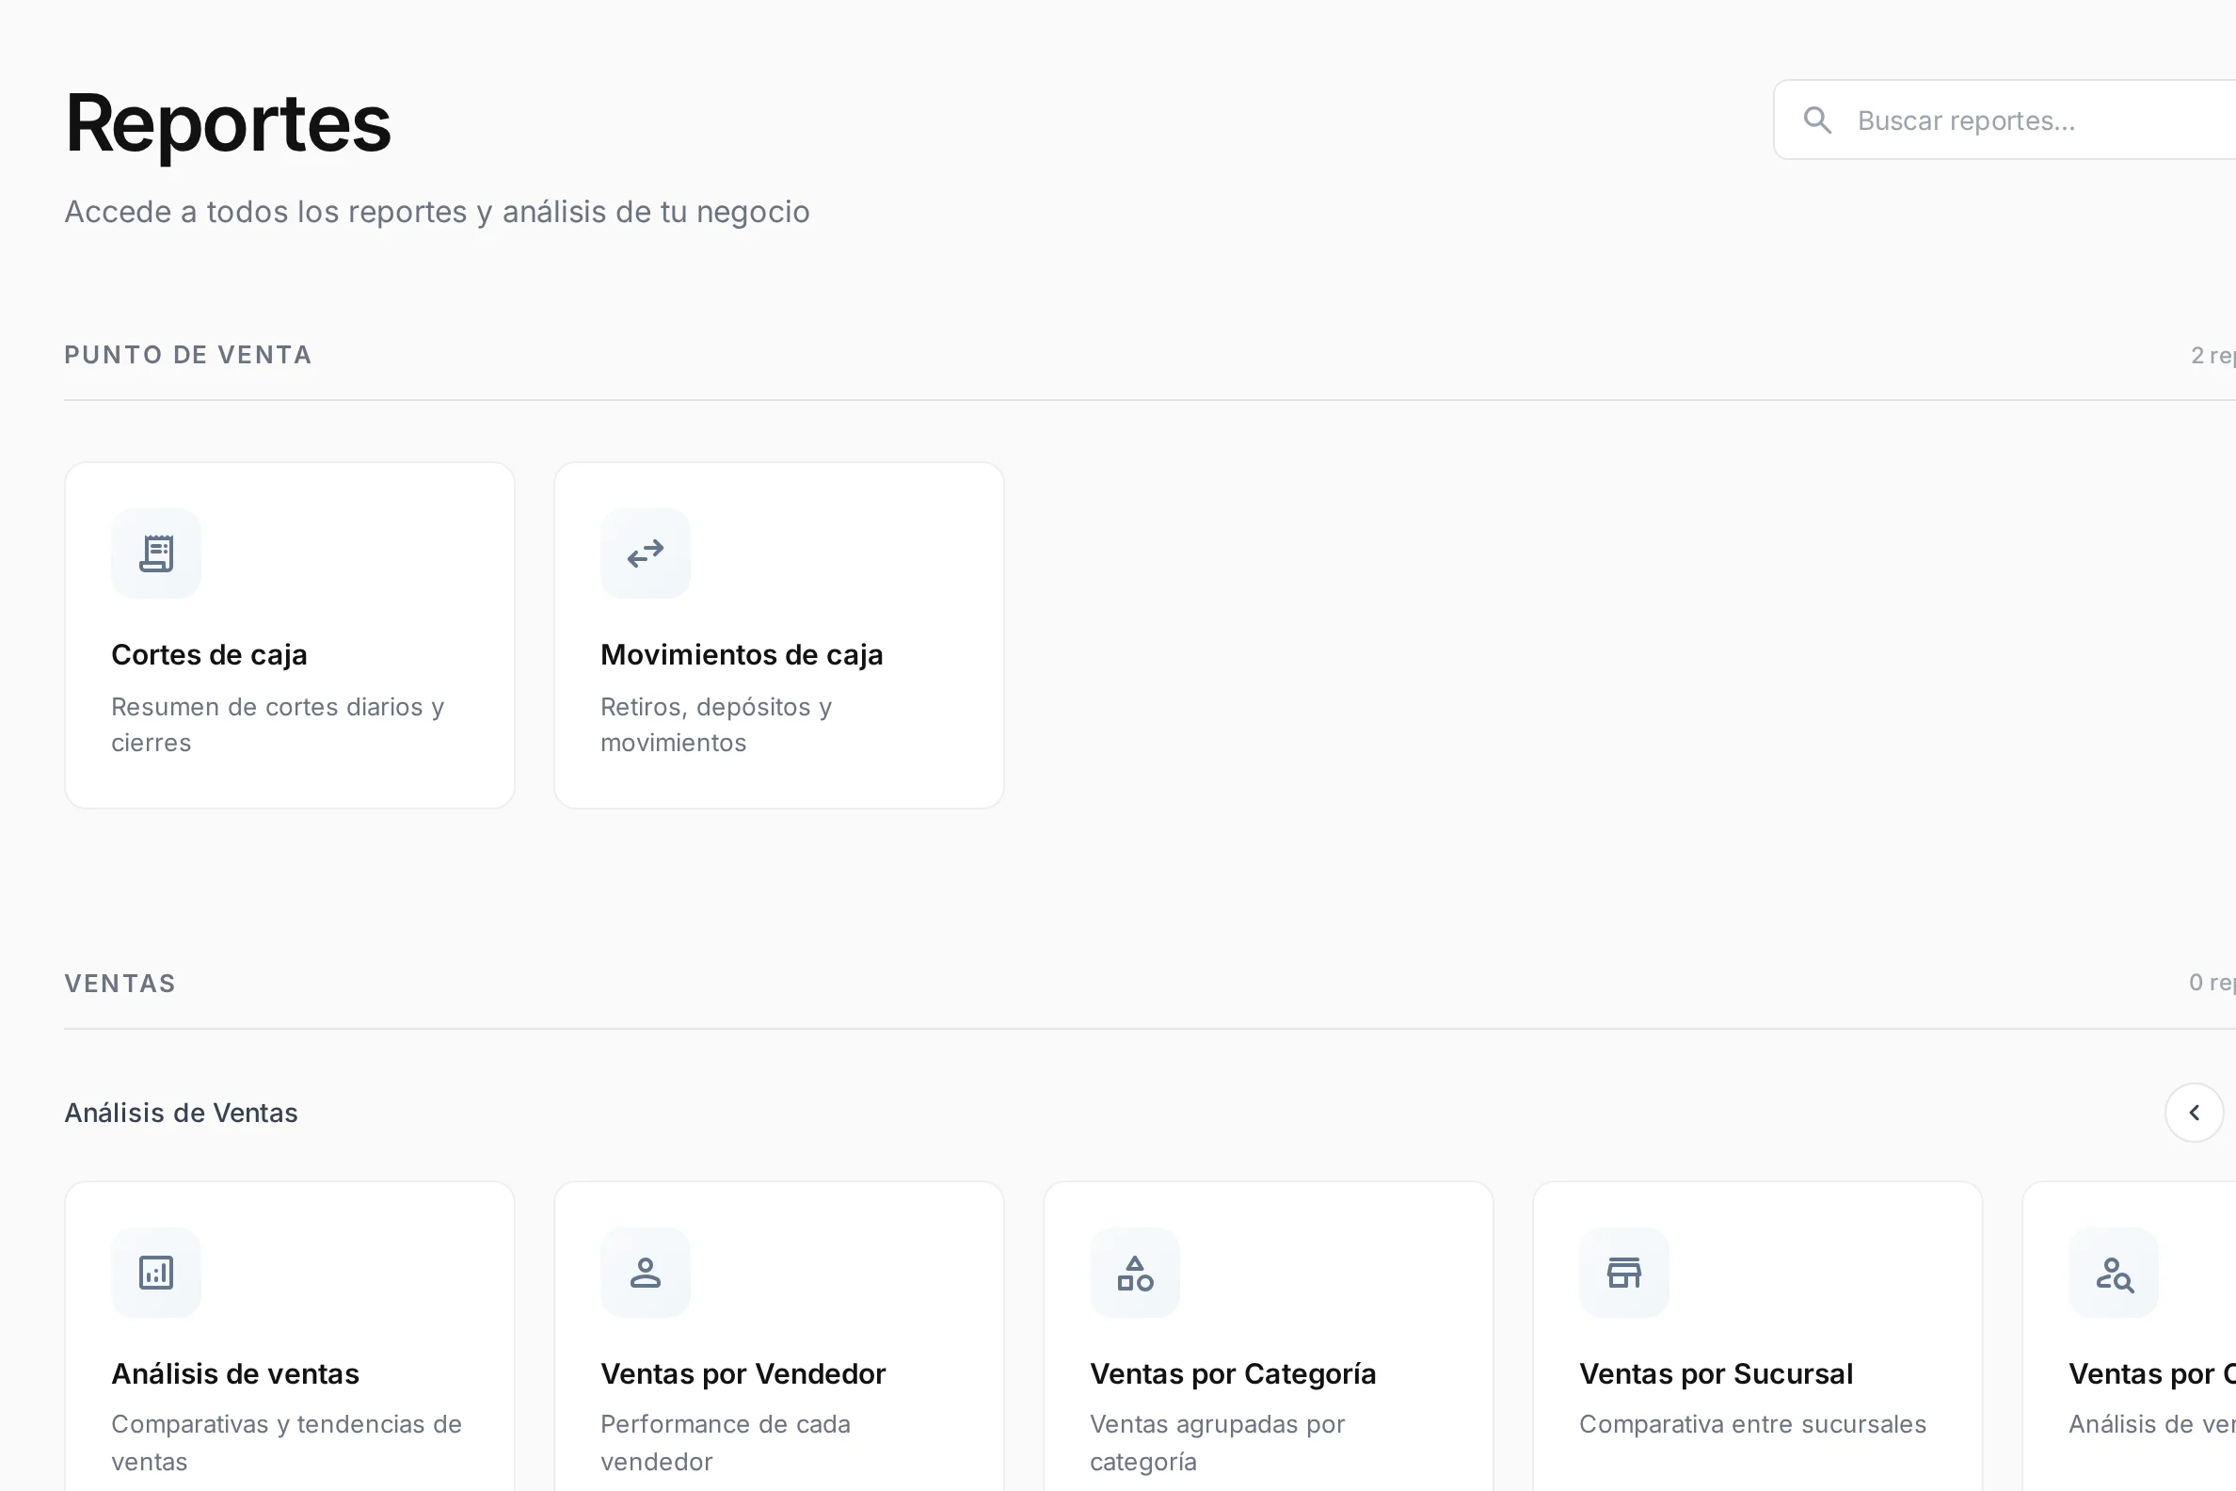The height and width of the screenshot is (1491, 2236).
Task: Click the 'Análisis de Ventas' subsection label
Action: tap(182, 1113)
